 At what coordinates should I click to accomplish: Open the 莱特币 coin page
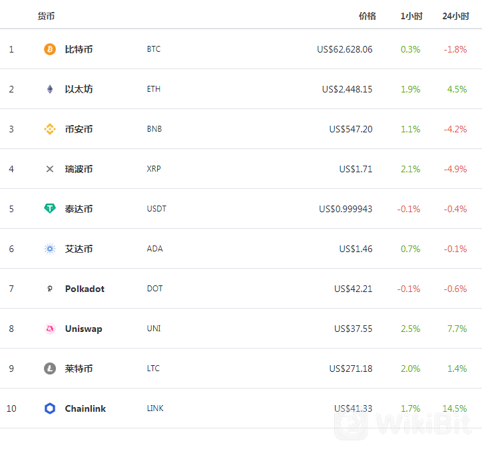79,369
